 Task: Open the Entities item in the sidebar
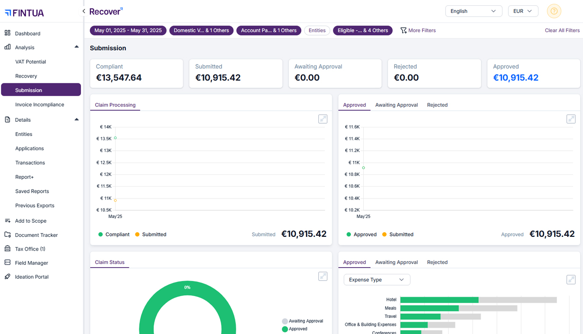coord(24,134)
